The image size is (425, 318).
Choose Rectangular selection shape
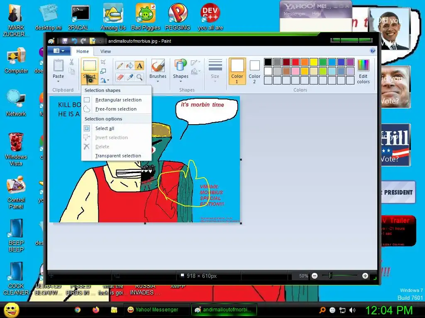[116, 100]
